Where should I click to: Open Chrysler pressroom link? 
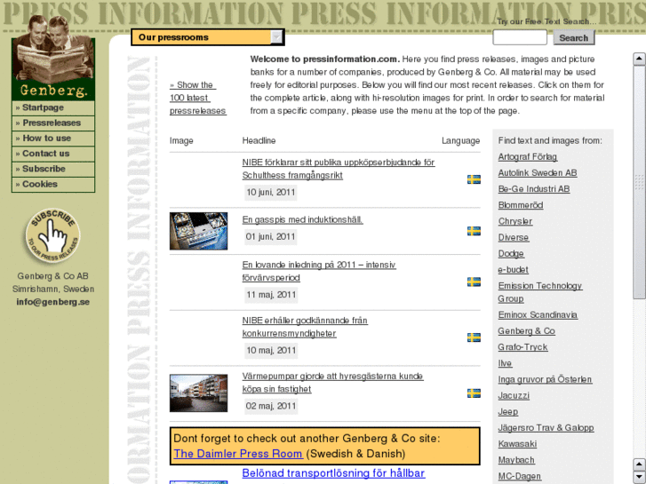(x=515, y=221)
